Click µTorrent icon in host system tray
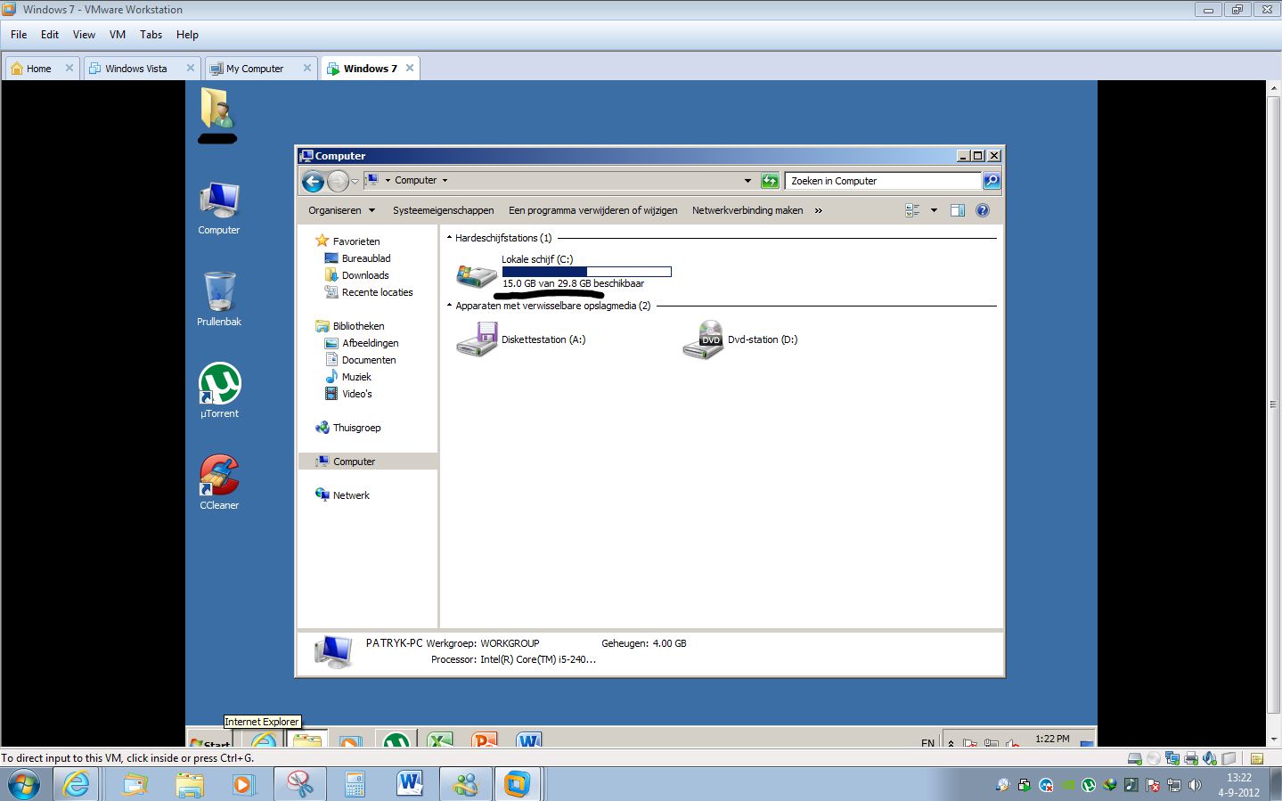 pyautogui.click(x=1089, y=785)
